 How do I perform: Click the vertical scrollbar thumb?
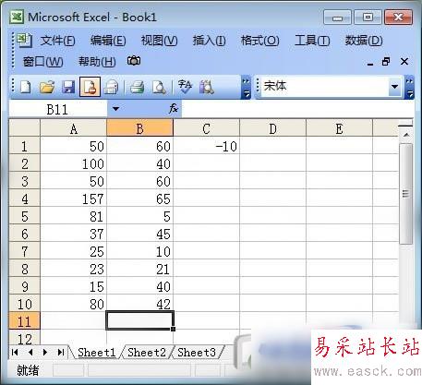[x=406, y=194]
